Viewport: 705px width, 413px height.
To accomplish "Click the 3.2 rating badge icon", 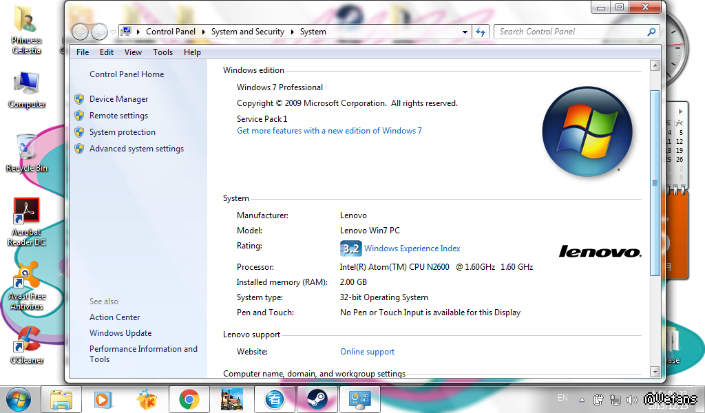I will tap(350, 248).
